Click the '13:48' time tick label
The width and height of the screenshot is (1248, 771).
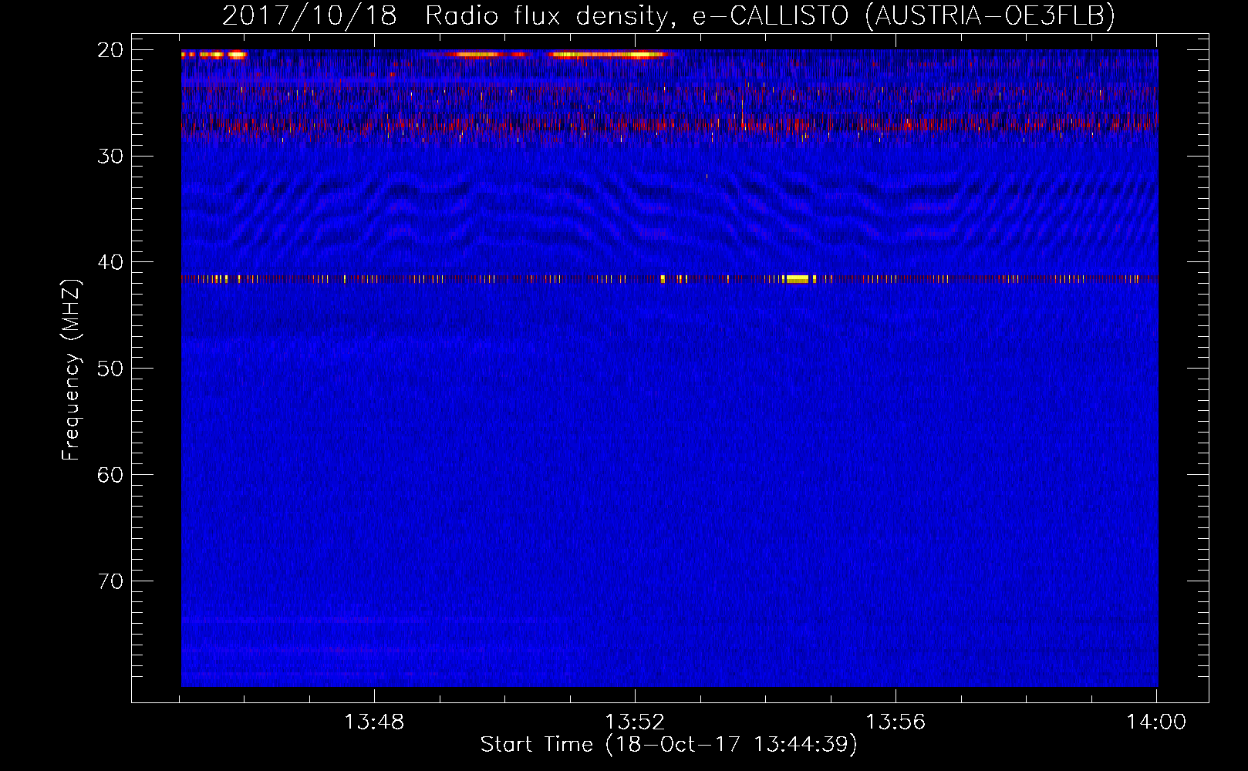pos(374,722)
